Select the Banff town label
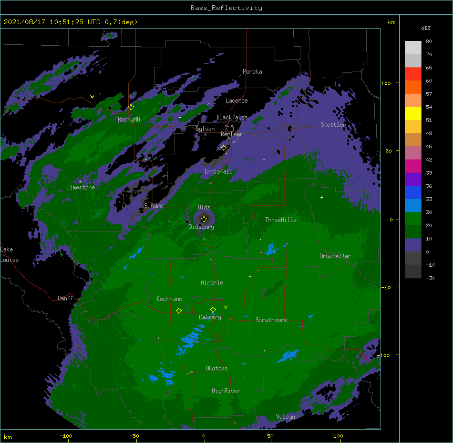 point(65,298)
